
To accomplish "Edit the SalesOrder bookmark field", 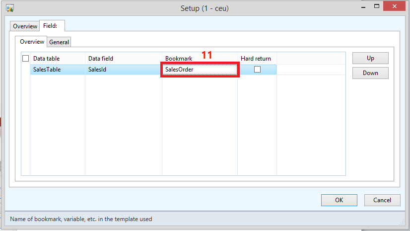I will click(200, 70).
